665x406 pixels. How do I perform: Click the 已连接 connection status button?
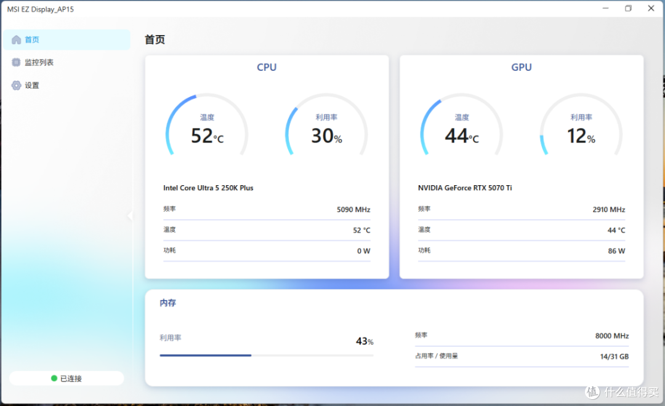coord(66,378)
